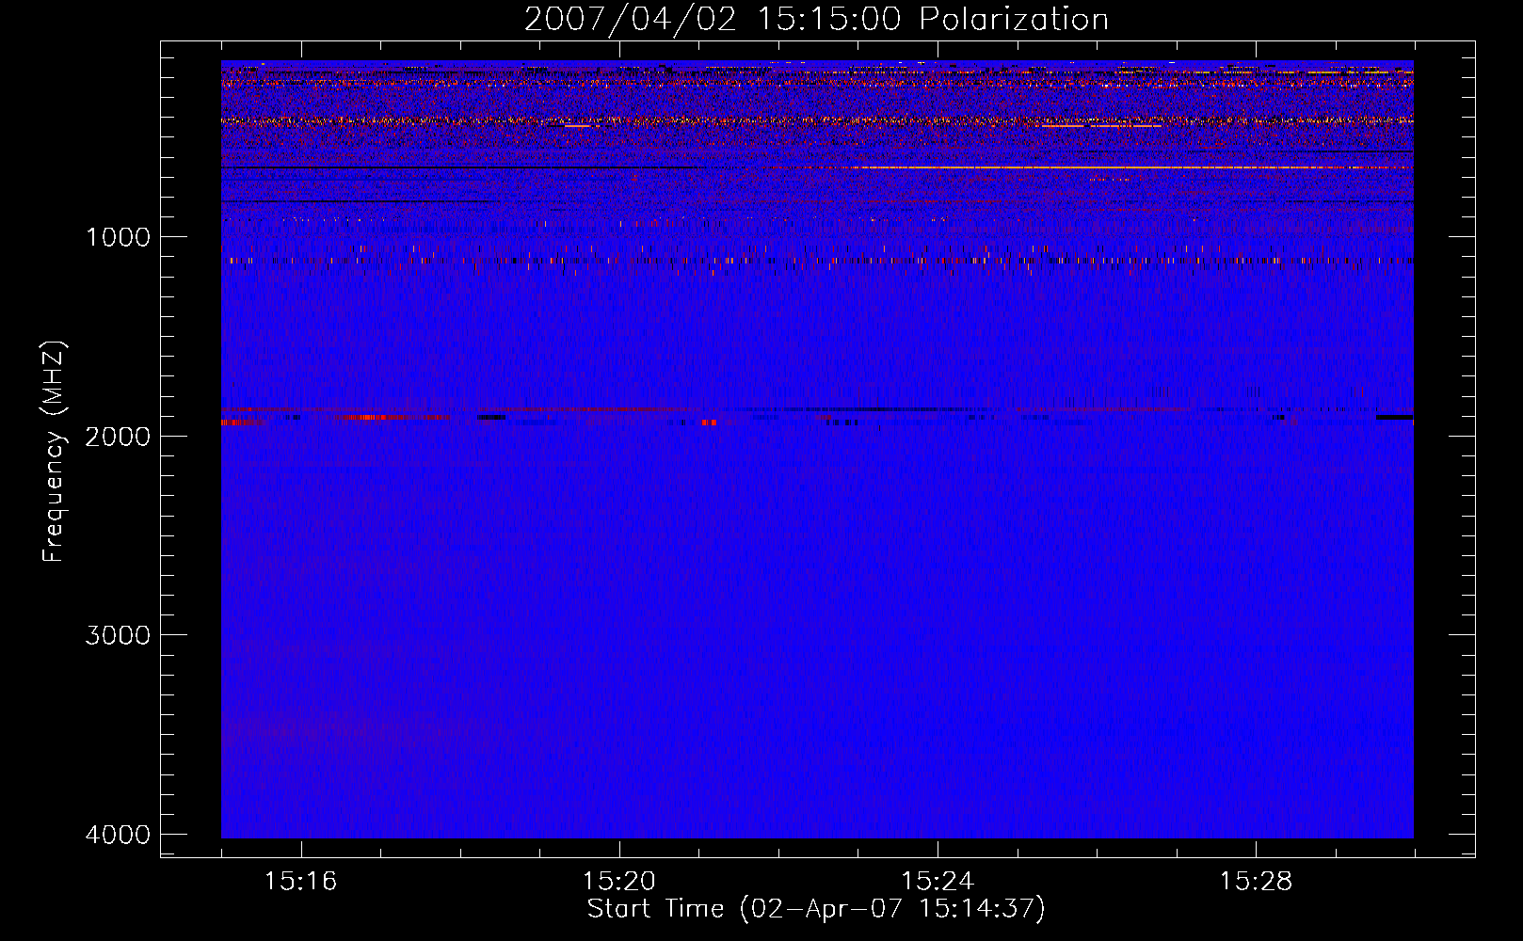Click the 'Frequency (MHZ)' axis title
1523x941 pixels.
55,452
